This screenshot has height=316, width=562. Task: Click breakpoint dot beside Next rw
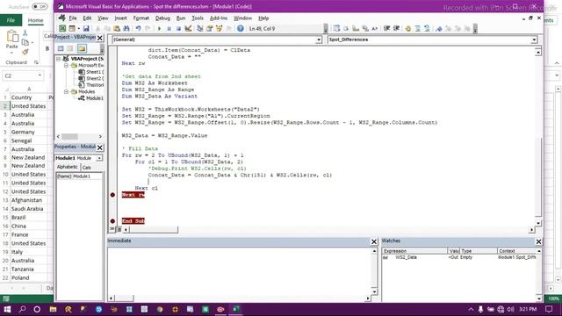[112, 195]
